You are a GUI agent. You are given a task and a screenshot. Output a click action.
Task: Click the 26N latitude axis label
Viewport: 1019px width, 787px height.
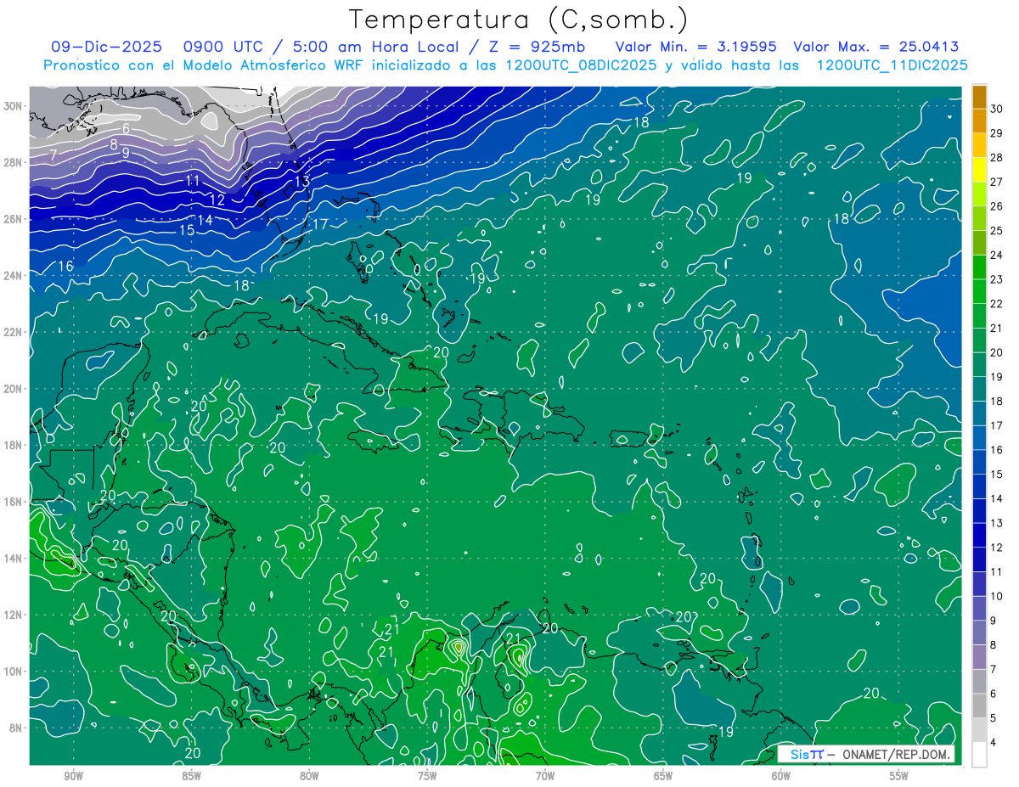click(x=14, y=218)
